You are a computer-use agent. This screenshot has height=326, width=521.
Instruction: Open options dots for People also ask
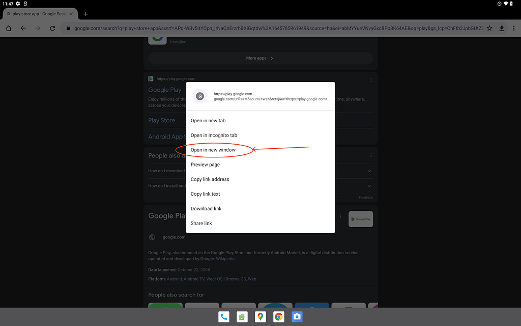pos(371,155)
